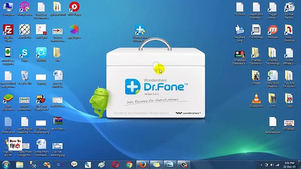
Task: Launch The Logo Creator v6.8
Action: (x=41, y=102)
